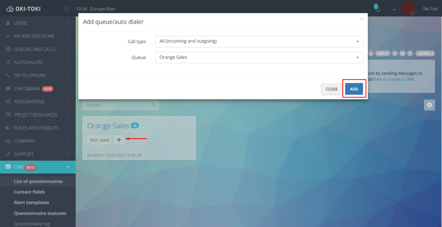Click the user avatar in header
Image resolution: width=442 pixels, height=227 pixels.
click(408, 8)
